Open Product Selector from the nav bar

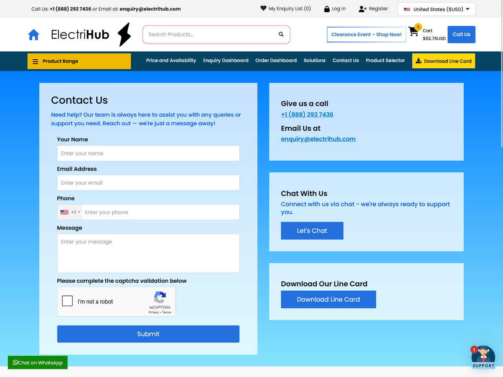(385, 60)
